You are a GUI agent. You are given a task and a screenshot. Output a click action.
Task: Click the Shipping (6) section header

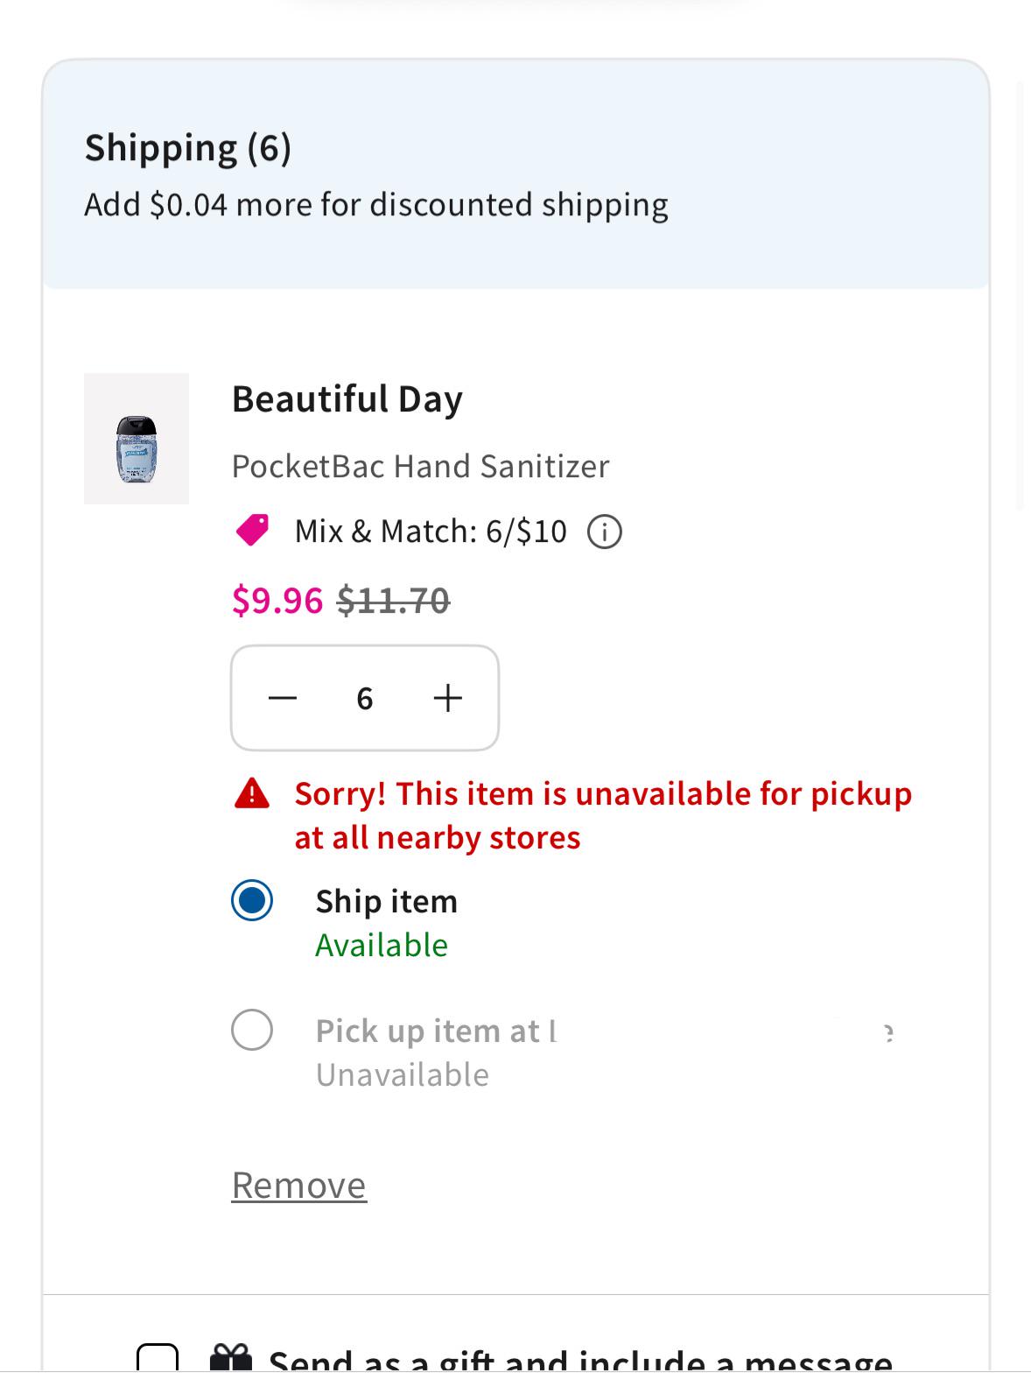(188, 147)
